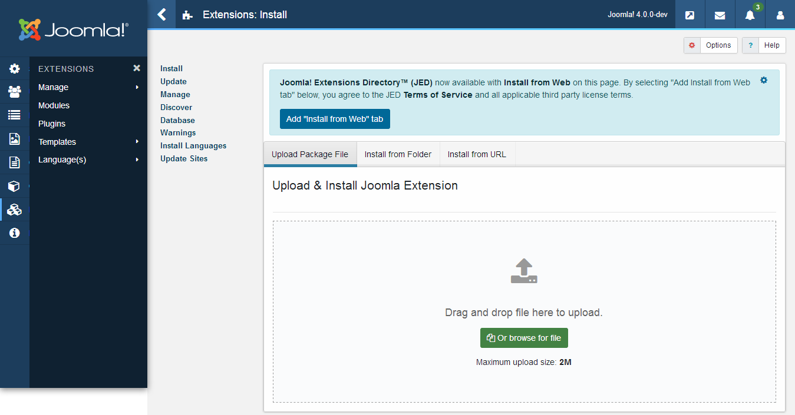This screenshot has width=795, height=415.
Task: Open the Install Languages link
Action: coord(193,145)
